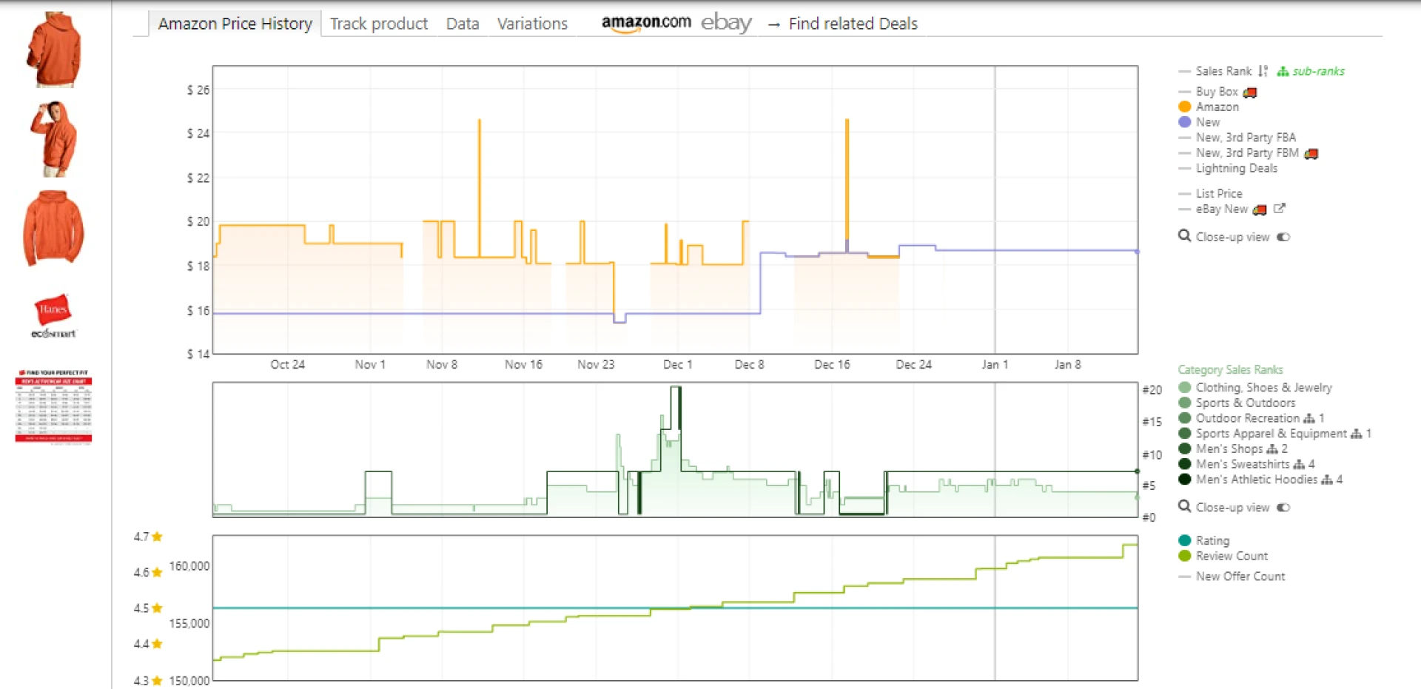Switch to the Track product tab
The width and height of the screenshot is (1421, 689).
coord(379,23)
